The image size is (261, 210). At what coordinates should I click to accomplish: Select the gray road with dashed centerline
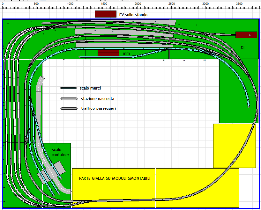(39, 105)
